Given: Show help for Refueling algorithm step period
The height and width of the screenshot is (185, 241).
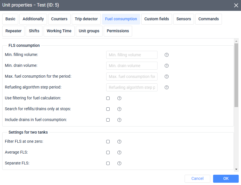Looking at the screenshot, I should click(167, 87).
